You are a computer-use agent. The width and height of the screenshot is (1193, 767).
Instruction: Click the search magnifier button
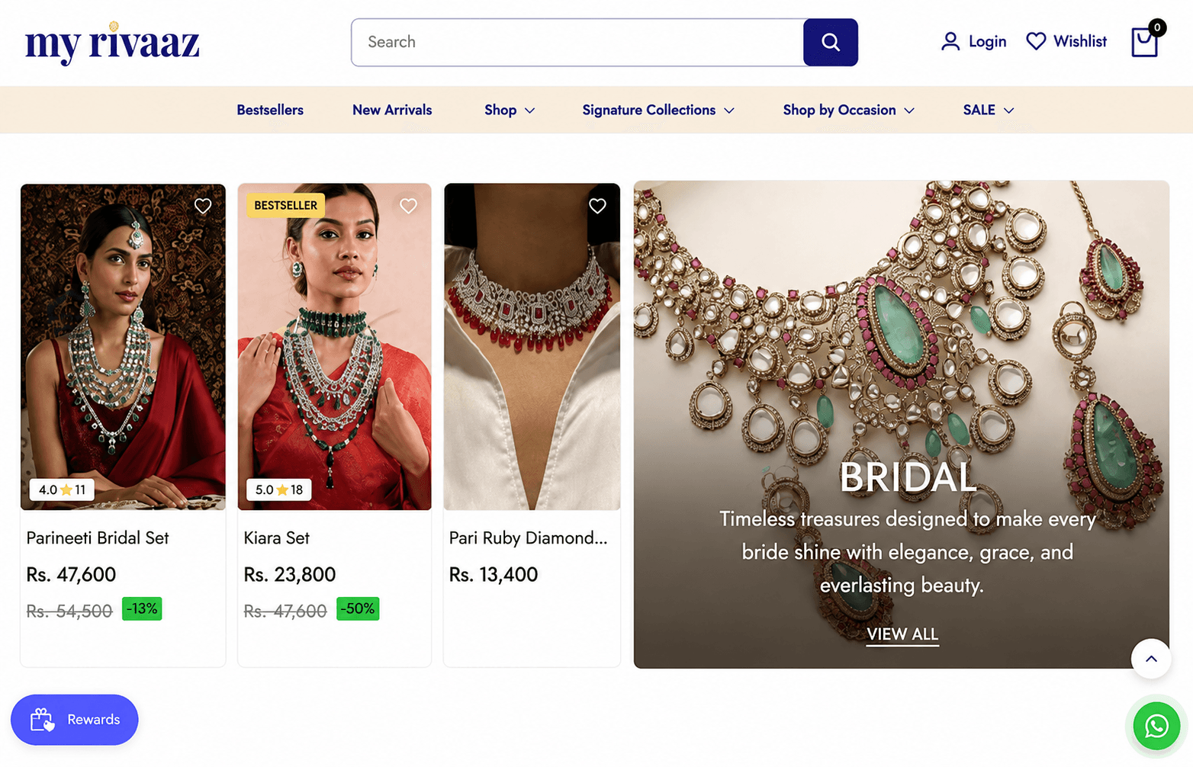[x=830, y=42]
